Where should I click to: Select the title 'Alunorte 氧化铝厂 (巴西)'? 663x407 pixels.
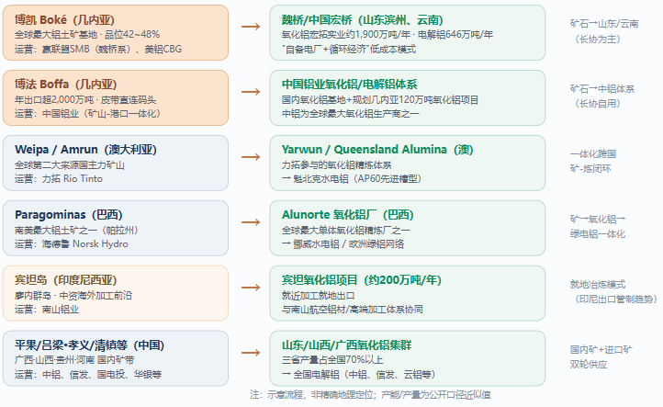point(347,214)
